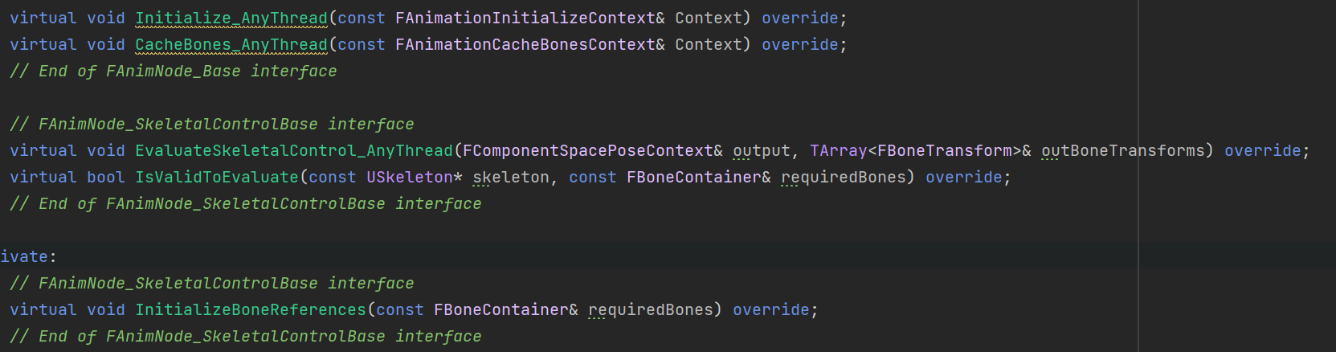Click the FAnimationInitializeContext type name
The height and width of the screenshot is (352, 1336).
[x=525, y=18]
